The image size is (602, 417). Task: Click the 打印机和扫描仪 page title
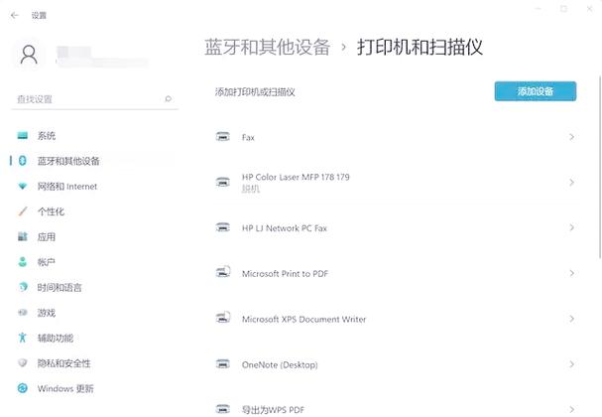tap(420, 48)
